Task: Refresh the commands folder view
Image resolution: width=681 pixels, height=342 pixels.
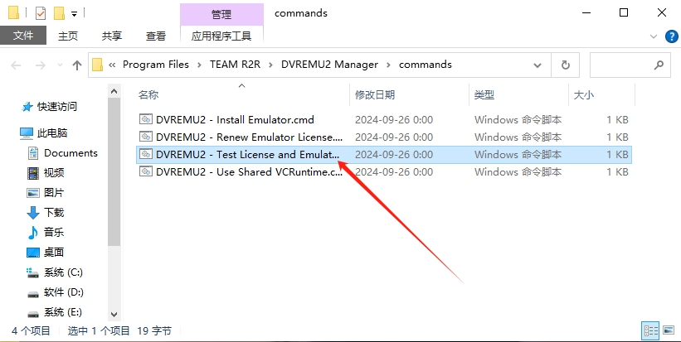Action: click(566, 65)
